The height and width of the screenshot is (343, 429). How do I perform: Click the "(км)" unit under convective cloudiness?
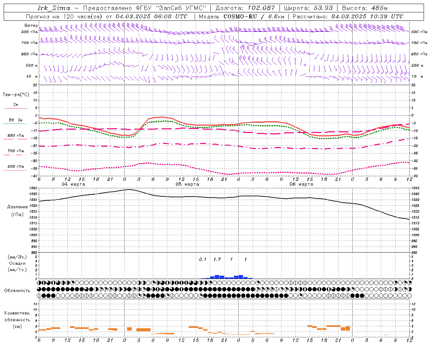pyautogui.click(x=17, y=326)
